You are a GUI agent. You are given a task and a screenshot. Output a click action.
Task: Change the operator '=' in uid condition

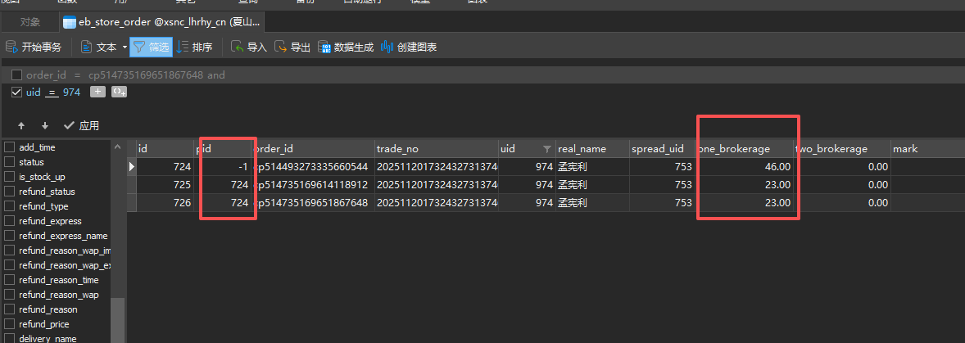click(52, 93)
